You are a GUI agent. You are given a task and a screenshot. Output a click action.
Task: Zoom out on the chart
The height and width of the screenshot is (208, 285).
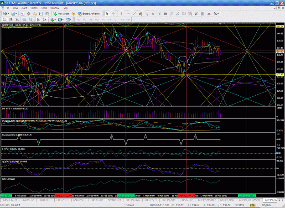pyautogui.click(x=31, y=20)
